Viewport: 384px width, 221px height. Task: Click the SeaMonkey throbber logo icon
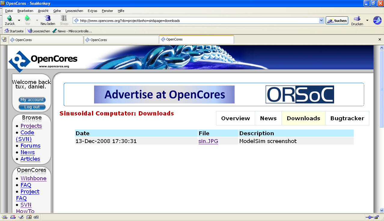377,20
